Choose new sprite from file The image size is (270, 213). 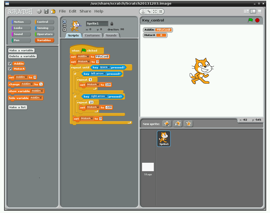coord(177,124)
